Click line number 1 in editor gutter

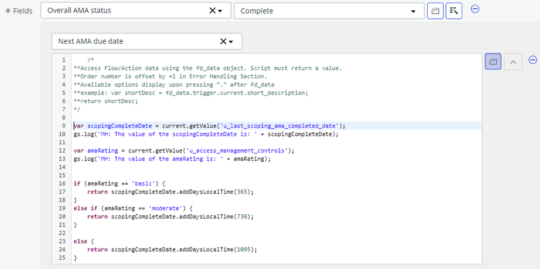[64, 60]
